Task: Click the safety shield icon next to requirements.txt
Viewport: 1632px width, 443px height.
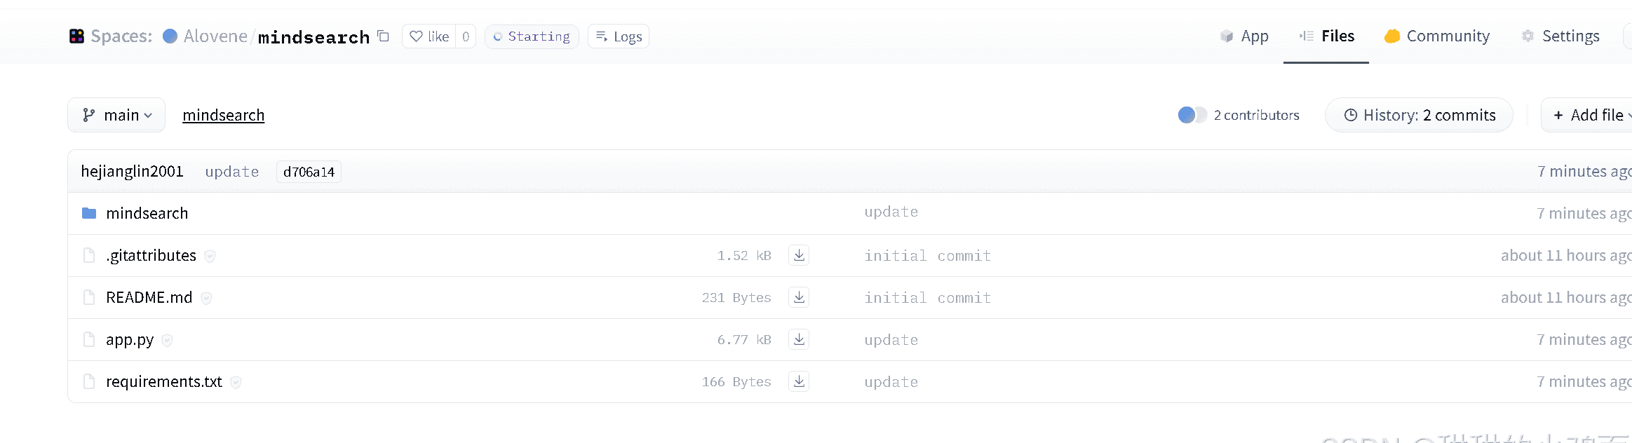Action: pyautogui.click(x=236, y=383)
